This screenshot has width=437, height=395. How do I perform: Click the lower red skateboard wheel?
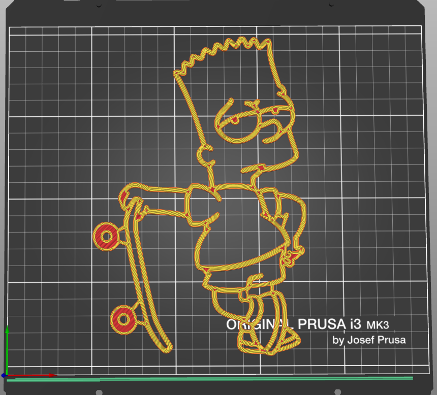pos(123,319)
